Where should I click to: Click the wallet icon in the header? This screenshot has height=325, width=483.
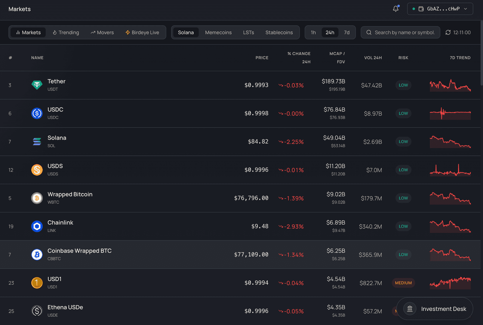pyautogui.click(x=421, y=9)
